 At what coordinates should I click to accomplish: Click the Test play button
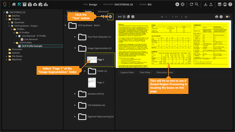point(110,17)
